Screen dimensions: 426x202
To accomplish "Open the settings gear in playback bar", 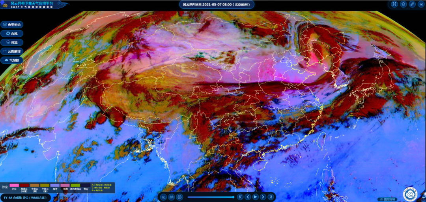I will (179, 197).
